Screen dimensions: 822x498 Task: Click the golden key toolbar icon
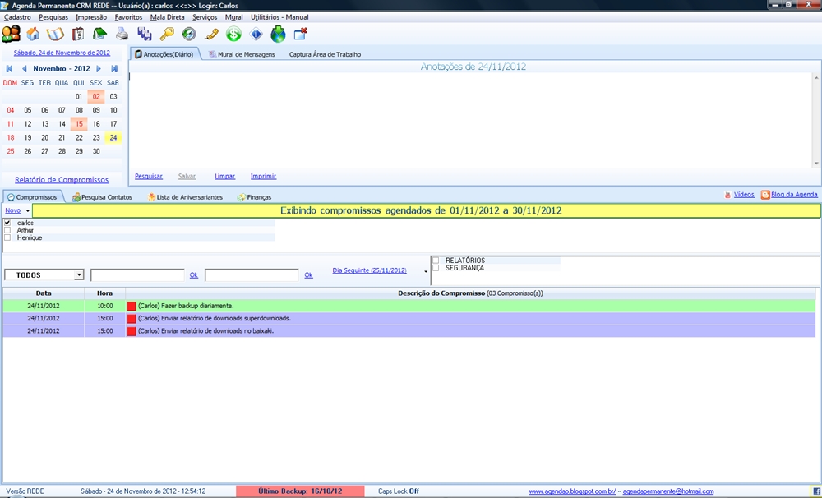tap(167, 35)
